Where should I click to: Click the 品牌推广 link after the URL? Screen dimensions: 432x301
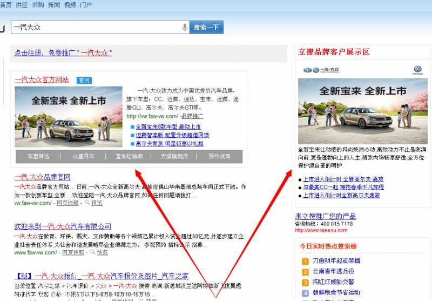coord(192,116)
